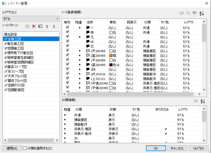
Task: Select 2F便所見下げ衛生図 in the pattern list
Action: (x=18, y=53)
